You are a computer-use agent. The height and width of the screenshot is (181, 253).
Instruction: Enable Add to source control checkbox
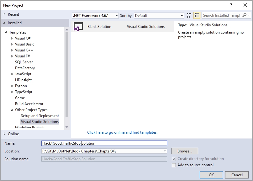174,165
